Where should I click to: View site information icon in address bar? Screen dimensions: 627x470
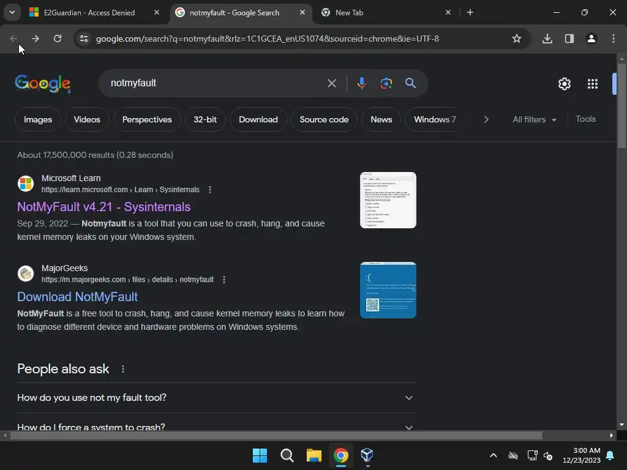tap(84, 39)
